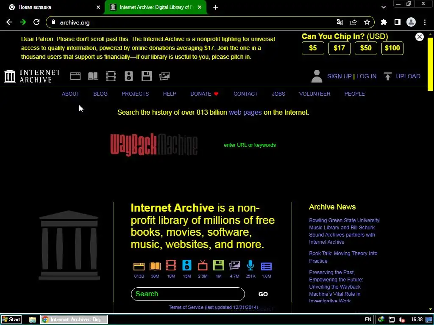434x325 pixels.
Task: Open the DONATE menu item
Action: pyautogui.click(x=204, y=94)
